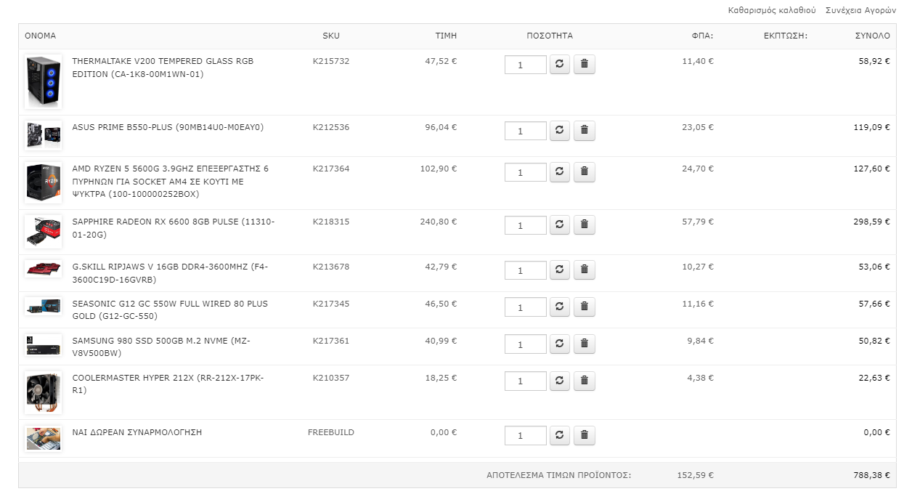Click the Καθαρισμός καλαθιού link
This screenshot has width=912, height=494.
pyautogui.click(x=772, y=11)
